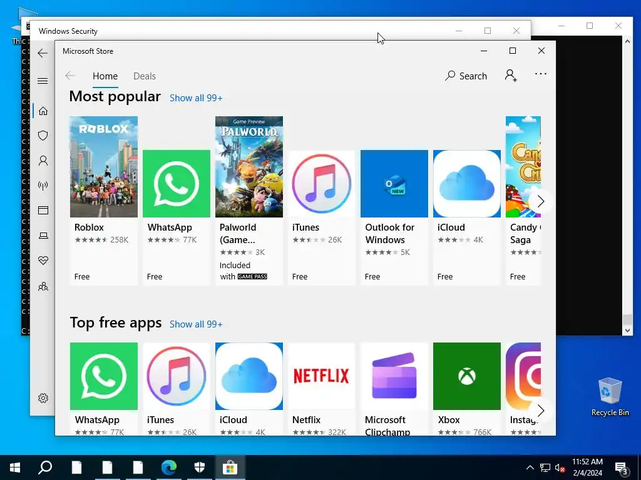The height and width of the screenshot is (480, 641).
Task: Open Family options in Windows Security
Action: pos(43,286)
